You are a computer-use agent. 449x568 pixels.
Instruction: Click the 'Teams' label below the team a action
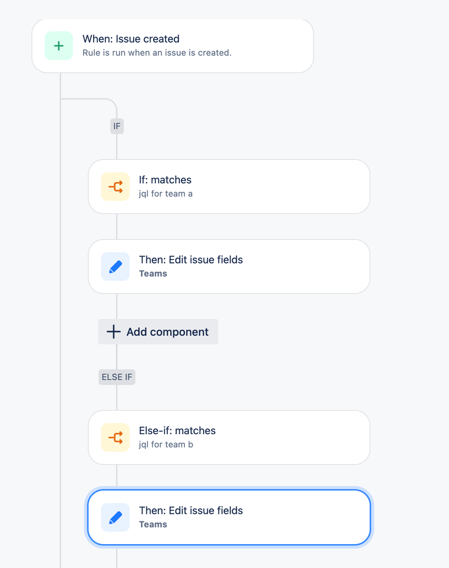(x=153, y=274)
